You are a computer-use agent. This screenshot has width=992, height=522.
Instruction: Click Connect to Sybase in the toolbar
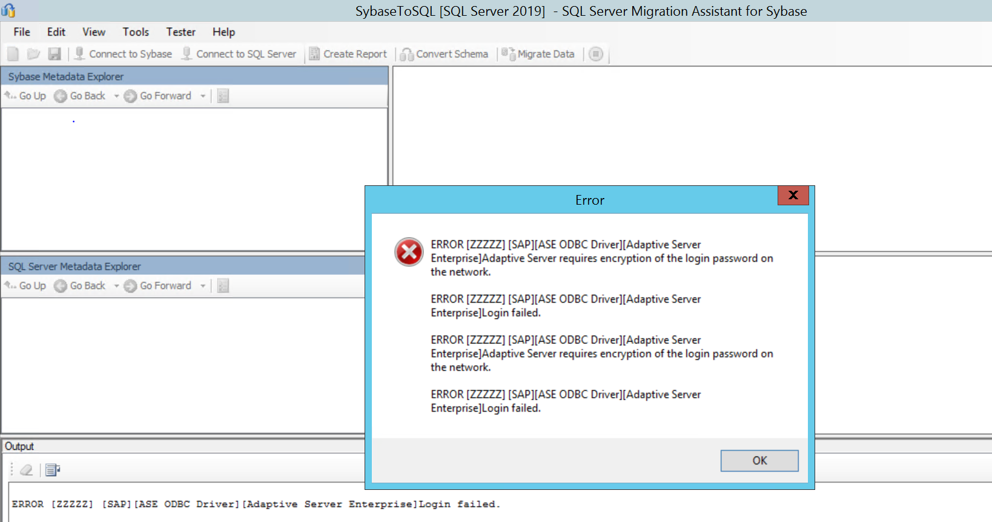[x=123, y=54]
